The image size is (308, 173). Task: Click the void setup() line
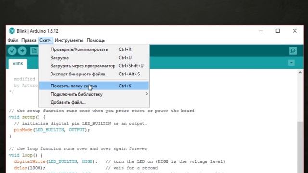(27, 117)
